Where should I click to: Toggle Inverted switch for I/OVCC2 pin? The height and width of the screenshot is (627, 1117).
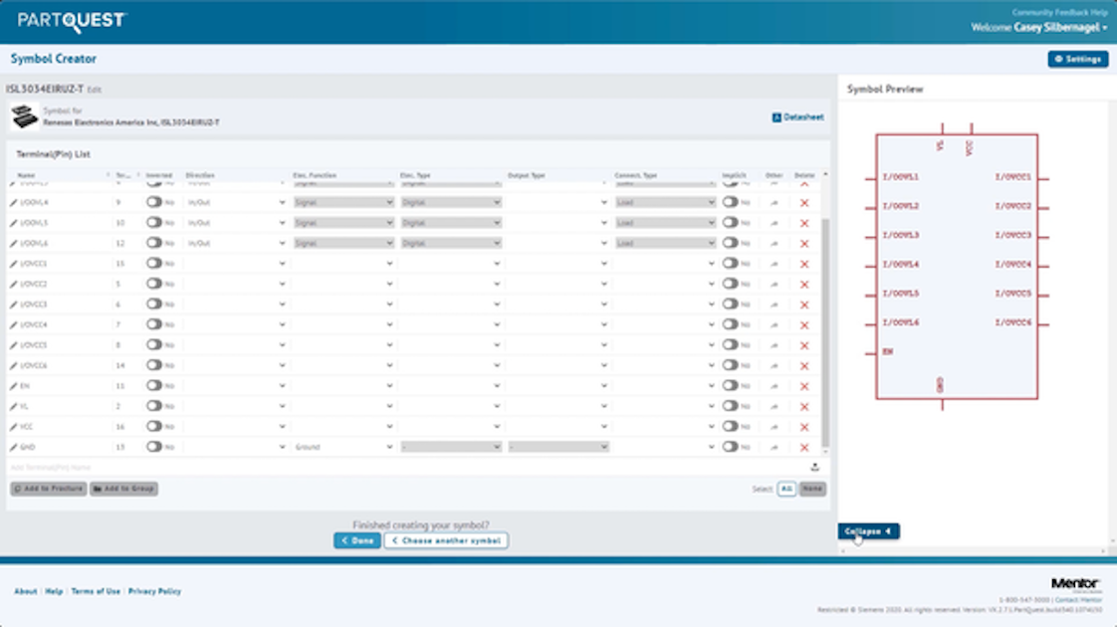154,284
